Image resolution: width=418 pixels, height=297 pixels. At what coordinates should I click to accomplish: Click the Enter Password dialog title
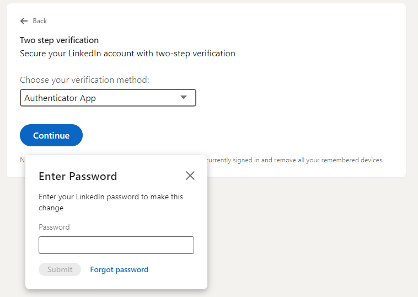click(x=78, y=176)
